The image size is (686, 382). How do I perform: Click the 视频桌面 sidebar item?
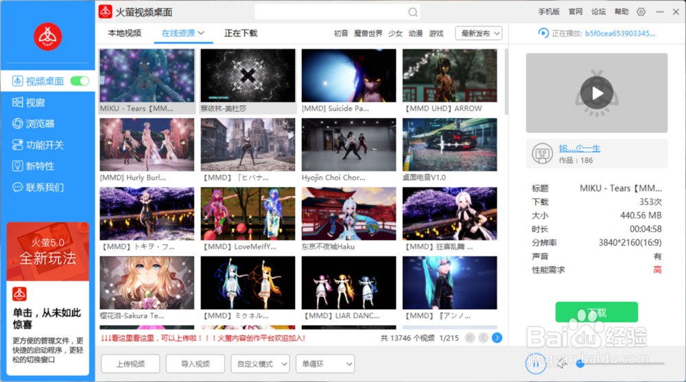point(38,81)
